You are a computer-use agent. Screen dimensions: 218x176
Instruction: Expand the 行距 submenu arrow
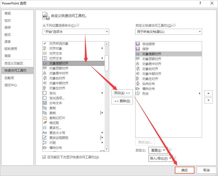coord(102,143)
